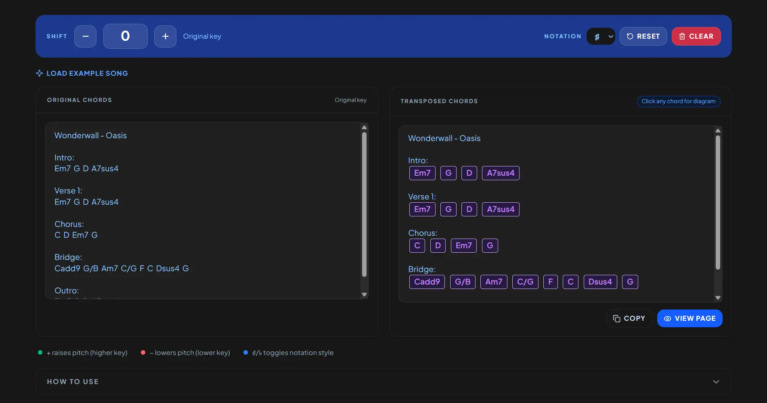Click the shift value field showing 0

(126, 36)
